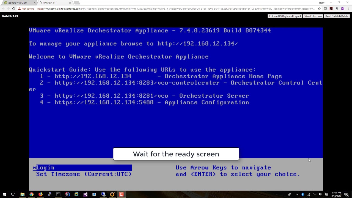Open Firefox from the taskbar

[40, 194]
